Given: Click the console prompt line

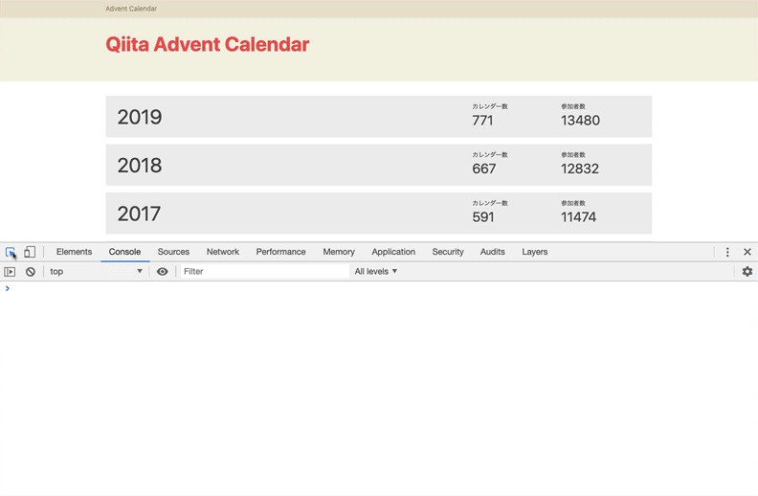Looking at the screenshot, I should (383, 288).
